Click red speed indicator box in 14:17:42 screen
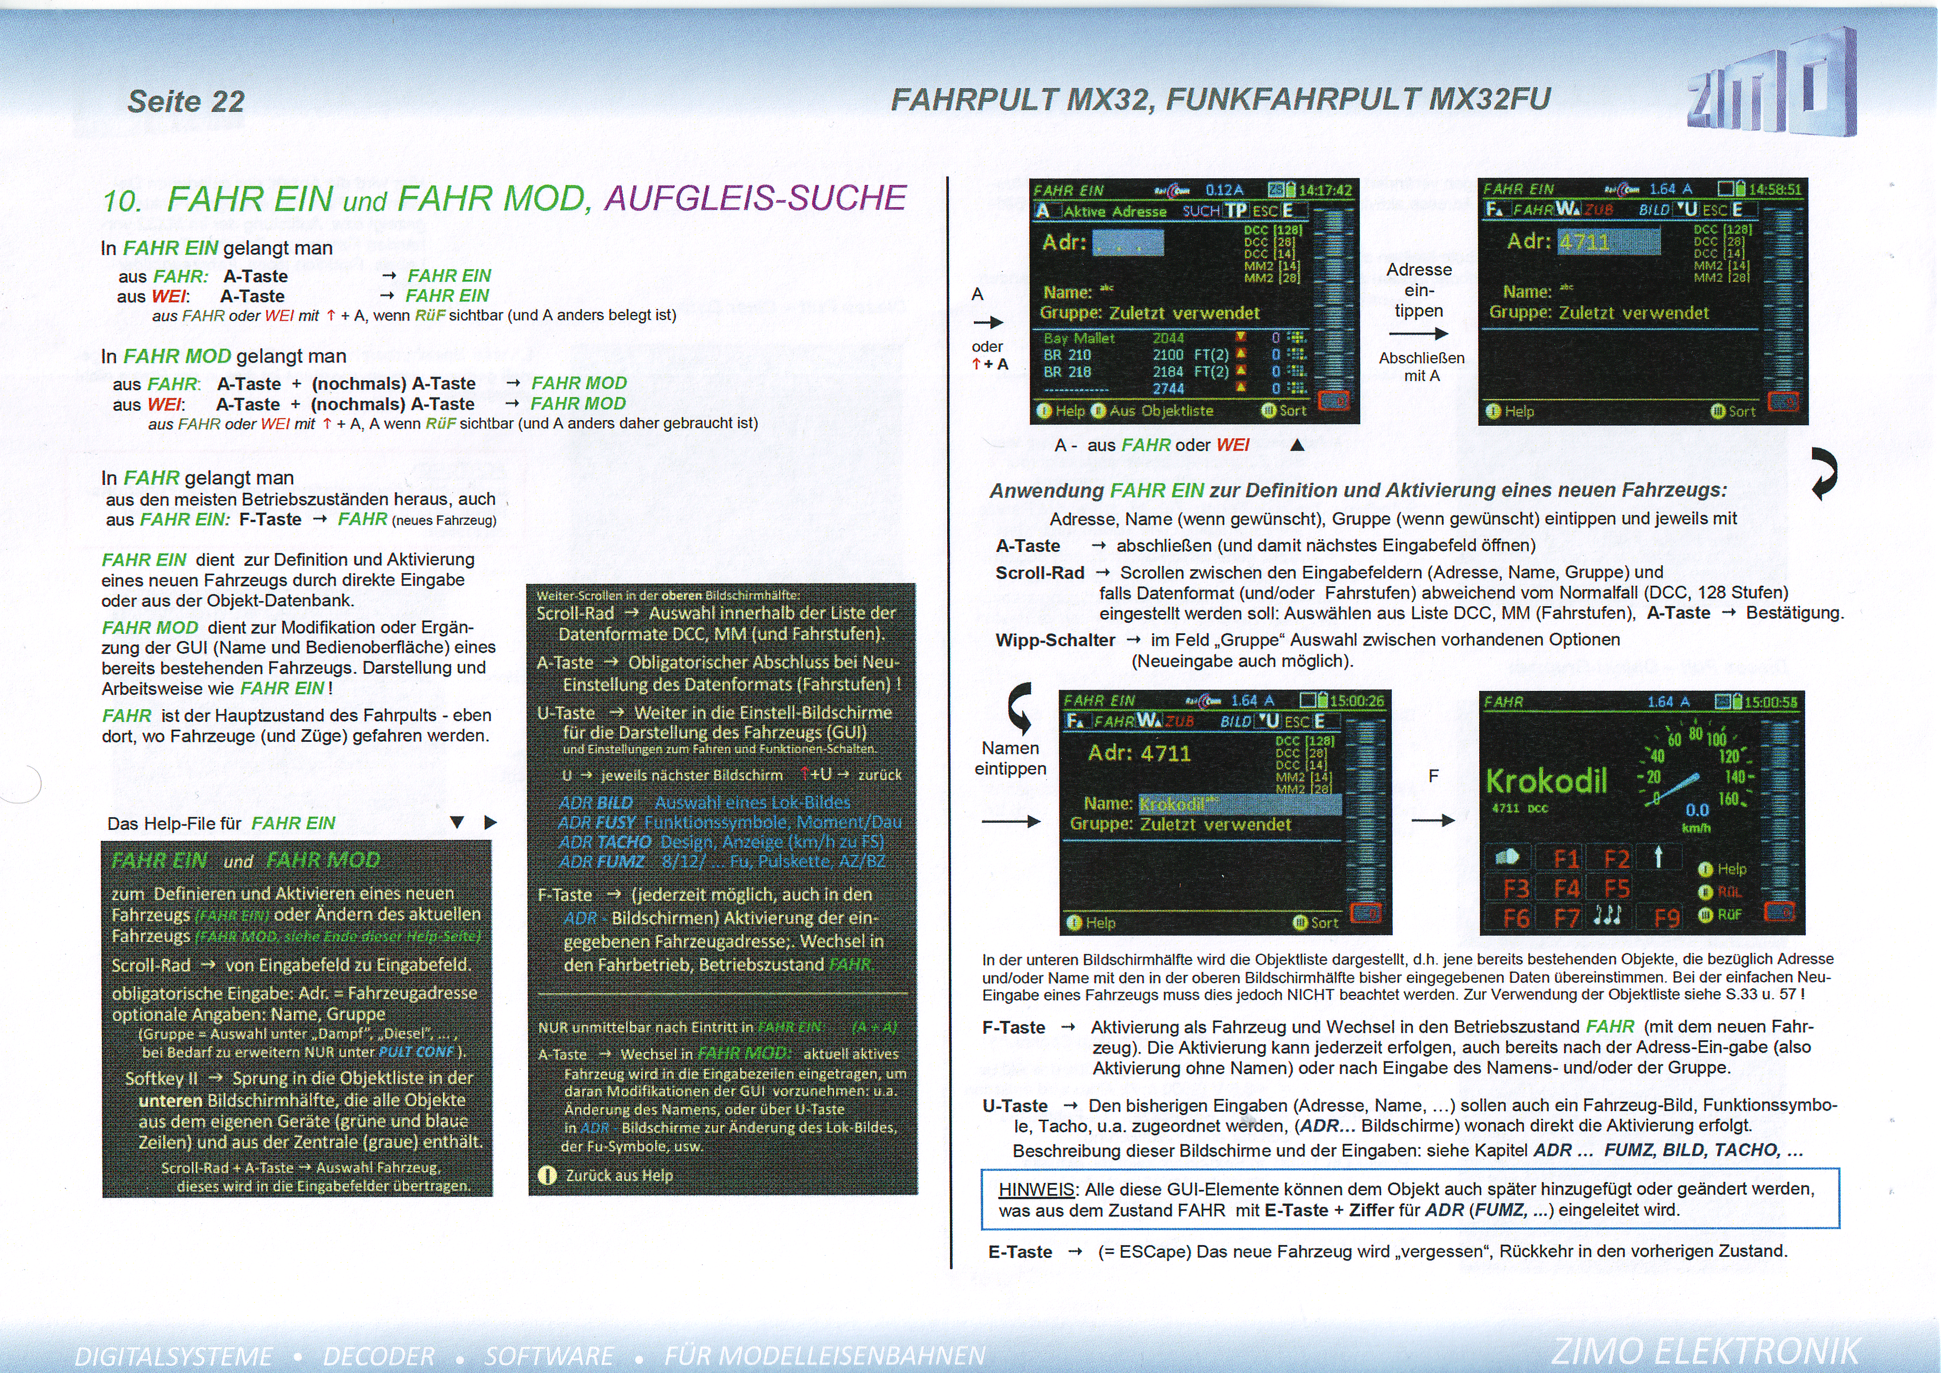 pos(1334,401)
